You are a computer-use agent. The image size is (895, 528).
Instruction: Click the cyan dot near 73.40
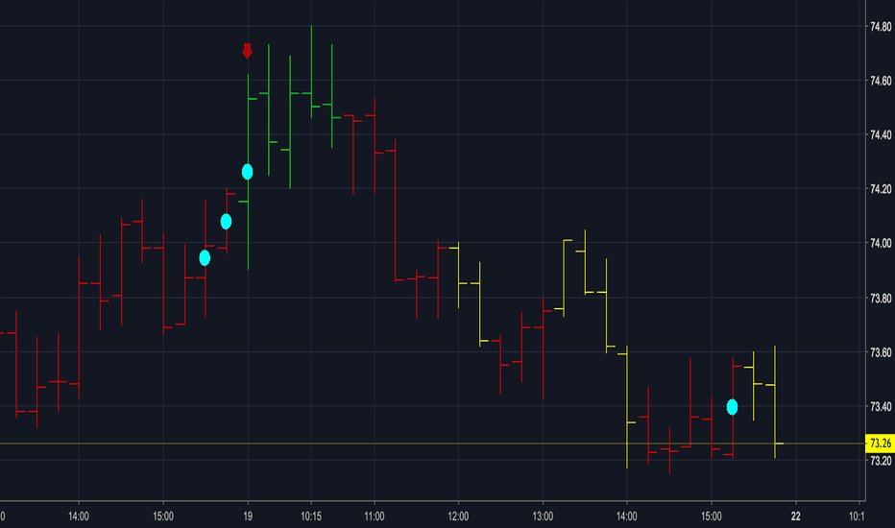[732, 407]
